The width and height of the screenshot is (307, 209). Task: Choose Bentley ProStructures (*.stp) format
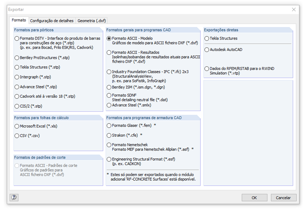pyautogui.click(x=17, y=58)
